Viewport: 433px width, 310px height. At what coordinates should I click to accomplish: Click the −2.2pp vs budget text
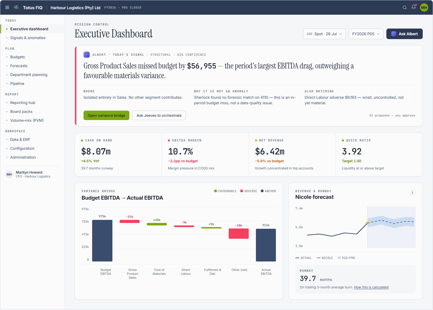pos(183,161)
